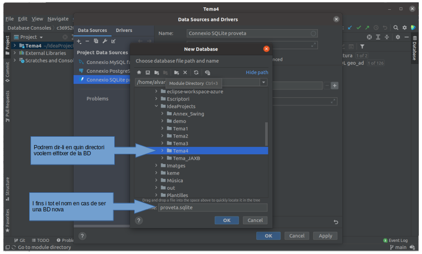Open the View menu
The image size is (422, 254).
coord(37,19)
